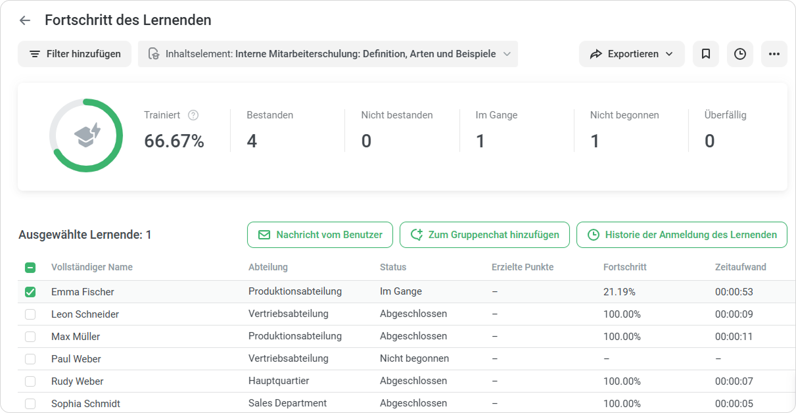Sort by Abteilung column header

(268, 267)
